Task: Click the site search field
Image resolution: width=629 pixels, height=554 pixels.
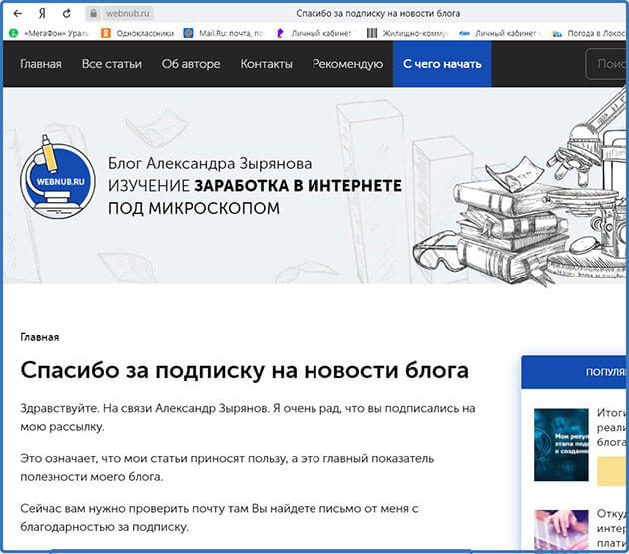Action: point(609,64)
